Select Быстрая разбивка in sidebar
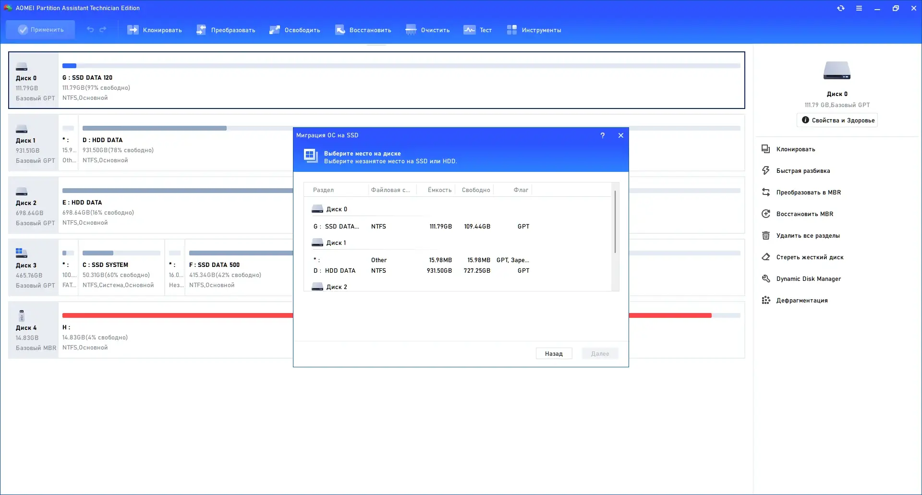The image size is (922, 495). click(803, 170)
